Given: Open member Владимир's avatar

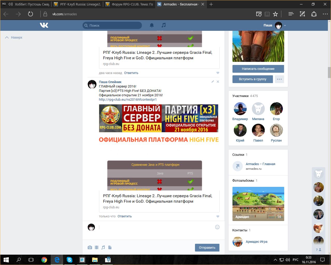Looking at the screenshot, I should point(240,109).
